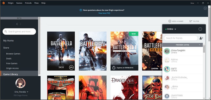Minimize the friends chat panel
The image size is (211, 100).
pos(200,29)
